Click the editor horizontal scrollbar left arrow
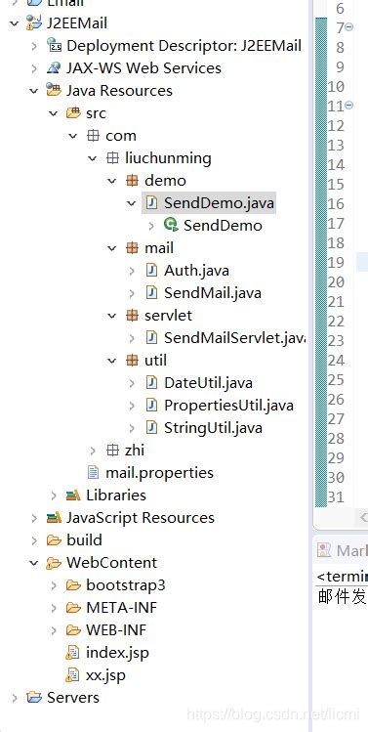This screenshot has height=732, width=368. click(x=363, y=517)
